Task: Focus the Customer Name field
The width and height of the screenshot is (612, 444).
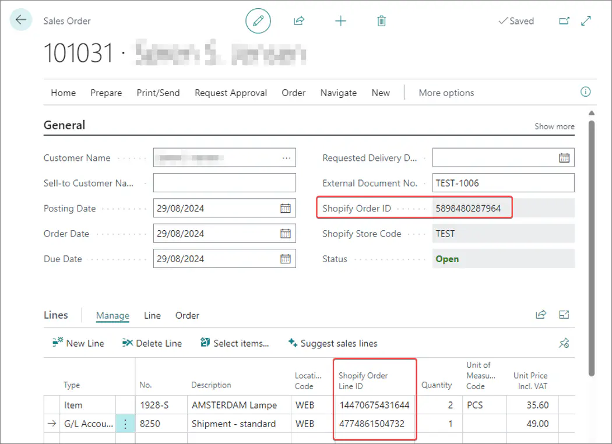Action: [224, 158]
